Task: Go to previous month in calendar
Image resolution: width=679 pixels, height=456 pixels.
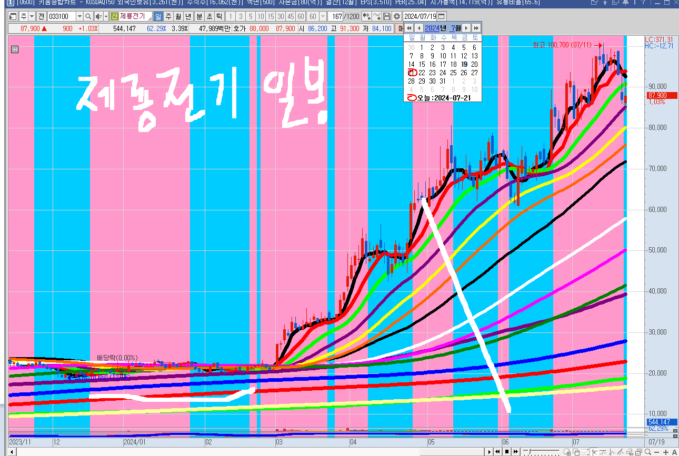Action: (x=419, y=28)
